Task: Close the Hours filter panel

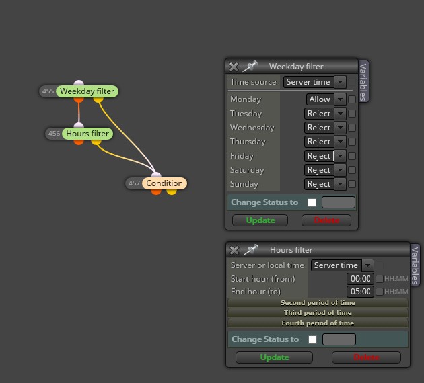Action: click(234, 250)
